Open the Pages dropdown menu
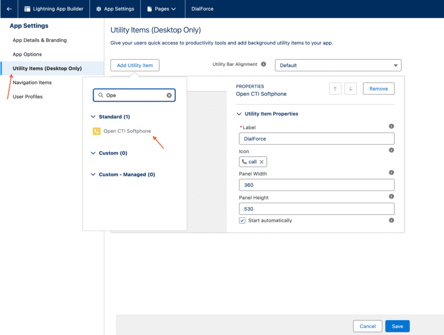 pos(162,9)
